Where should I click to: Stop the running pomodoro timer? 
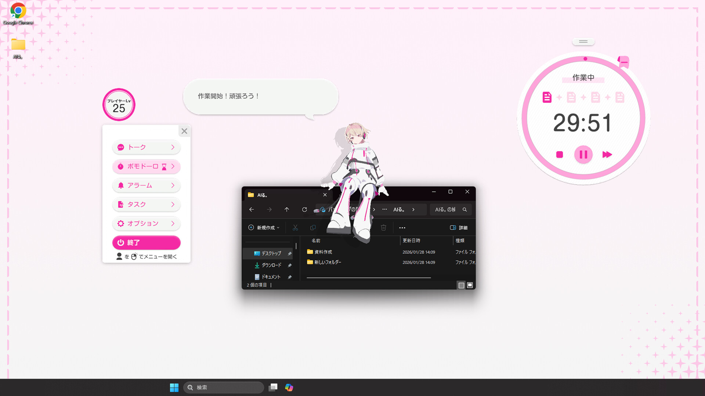click(559, 154)
